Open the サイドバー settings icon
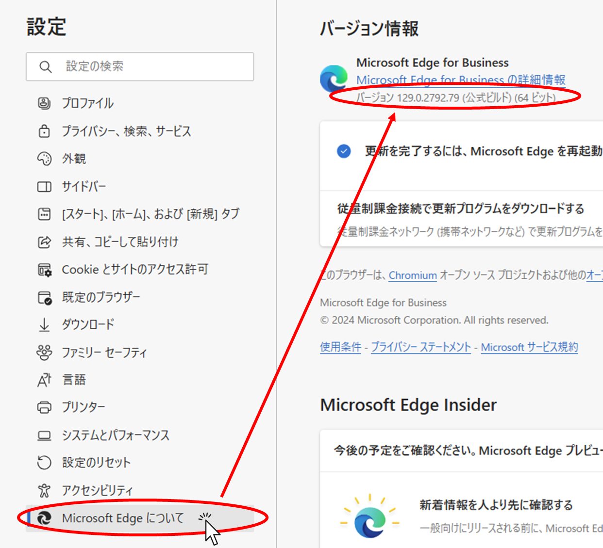 (45, 186)
